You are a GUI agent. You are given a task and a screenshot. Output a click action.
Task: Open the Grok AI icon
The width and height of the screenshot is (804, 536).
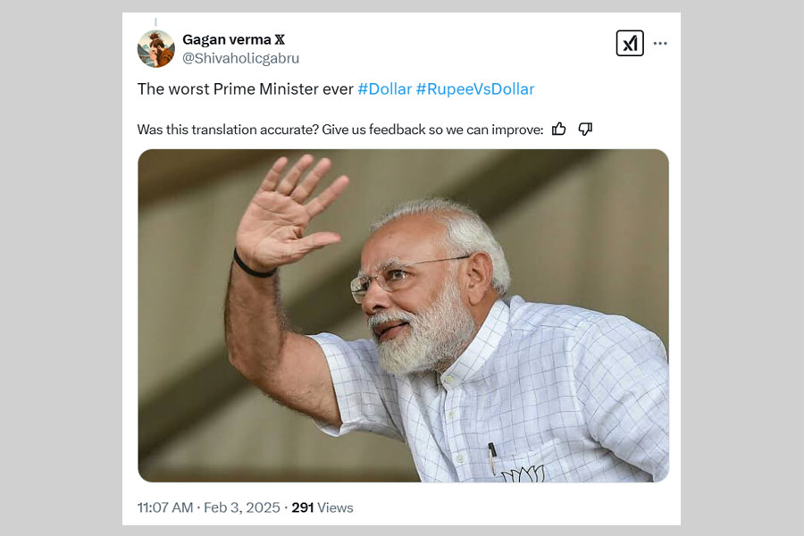pyautogui.click(x=630, y=43)
